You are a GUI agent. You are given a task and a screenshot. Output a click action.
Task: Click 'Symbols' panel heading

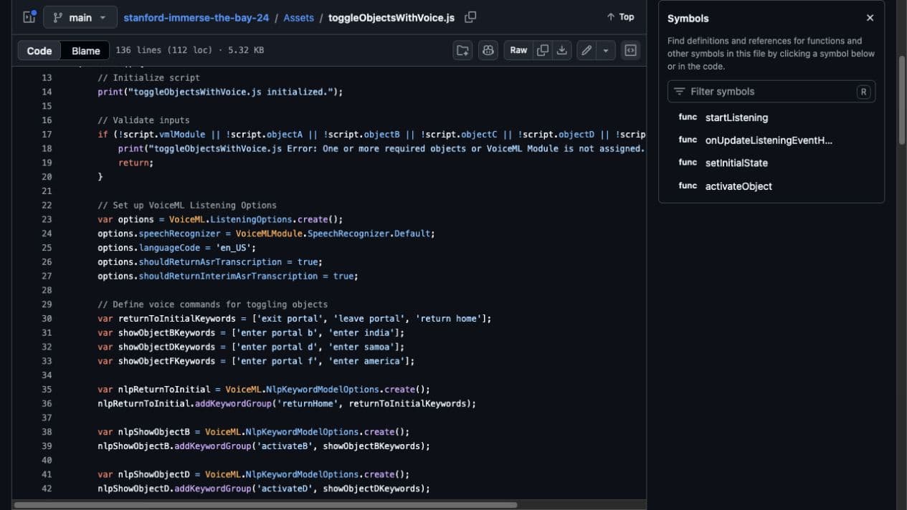point(688,18)
